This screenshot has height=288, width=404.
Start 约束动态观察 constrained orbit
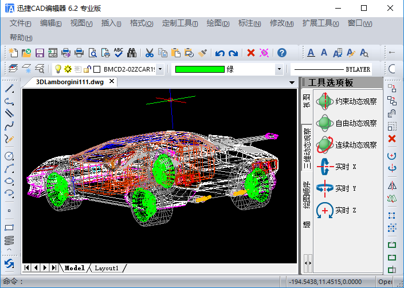click(x=347, y=101)
